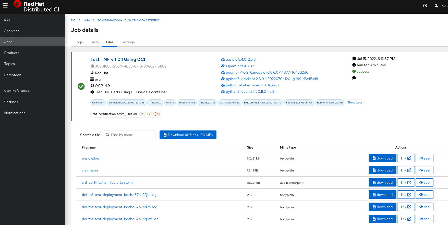Download cnf-certification-tests_junit.xml file
Image resolution: width=448 pixels, height=225 pixels.
[382, 182]
